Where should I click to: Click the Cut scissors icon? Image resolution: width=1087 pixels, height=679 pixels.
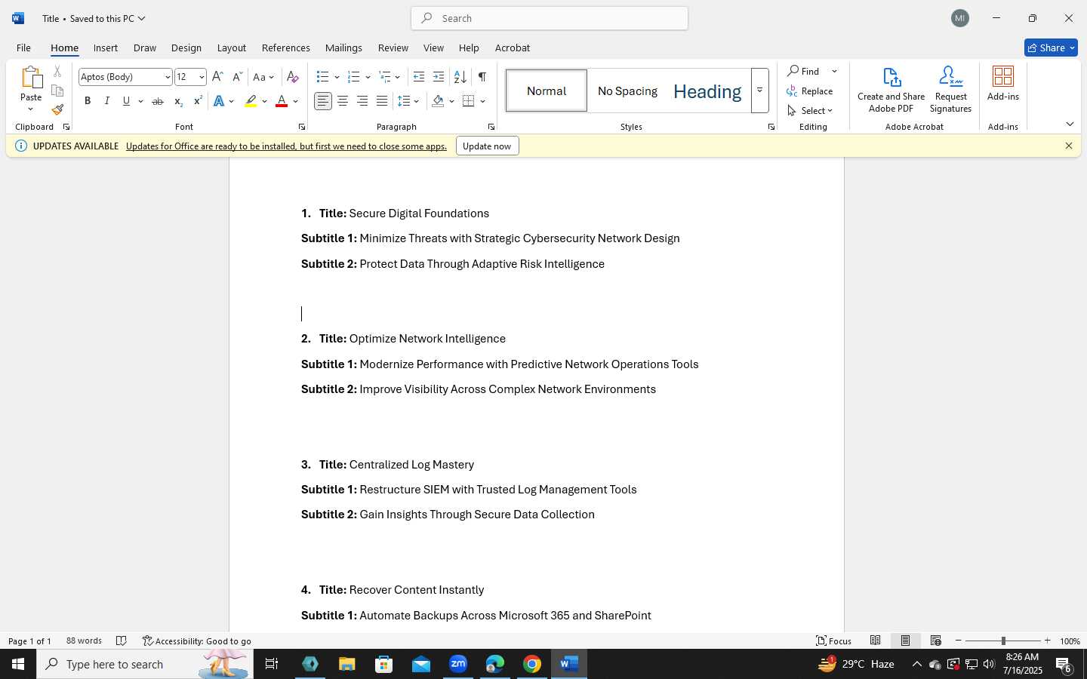(57, 72)
